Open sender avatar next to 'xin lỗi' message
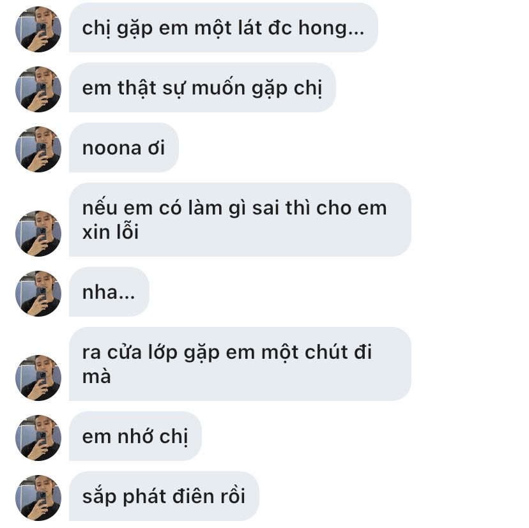529x528 pixels. [x=38, y=234]
